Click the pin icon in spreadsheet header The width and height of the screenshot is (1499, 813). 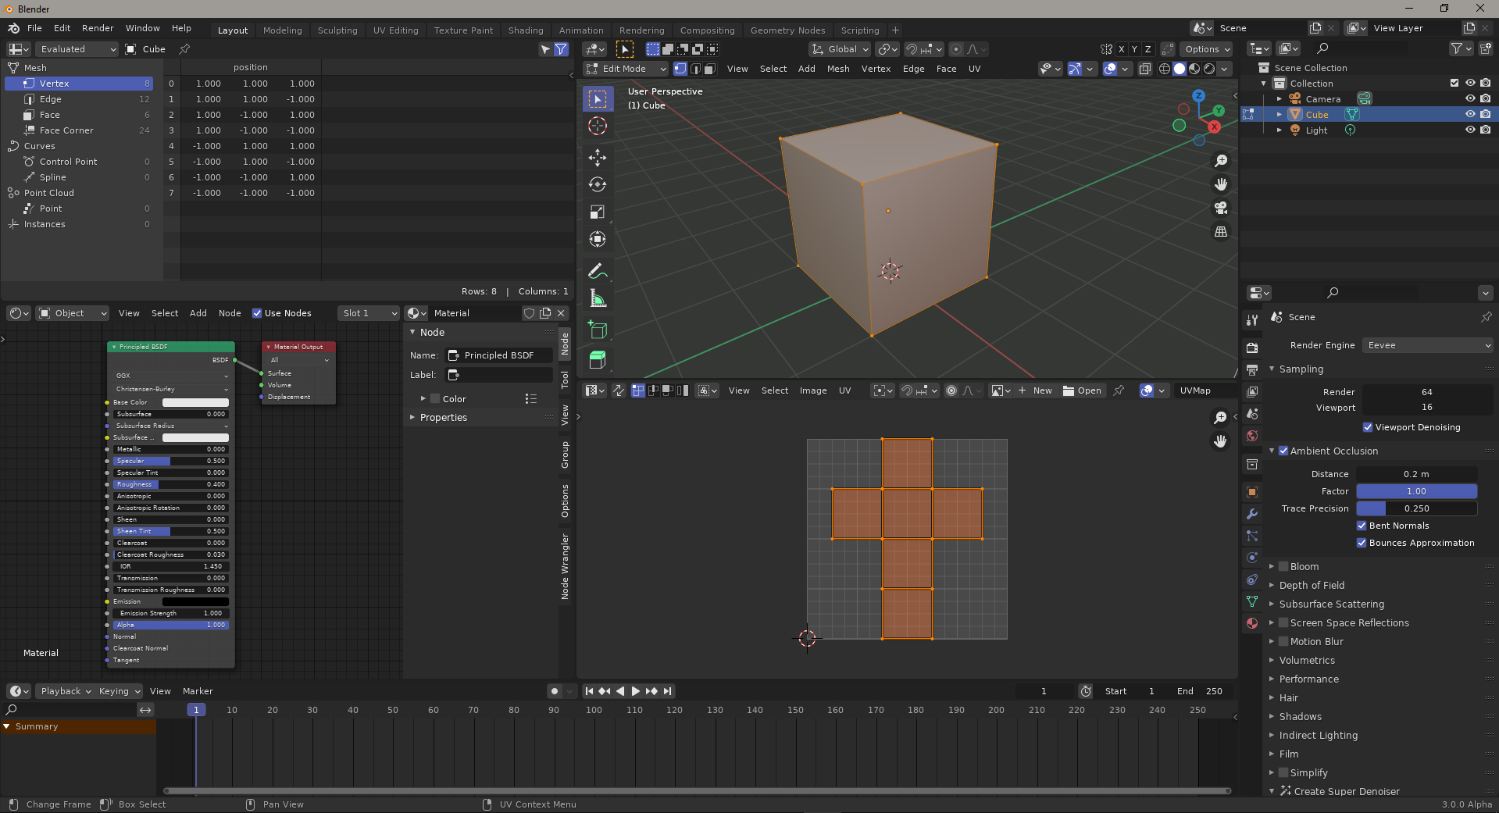point(185,49)
